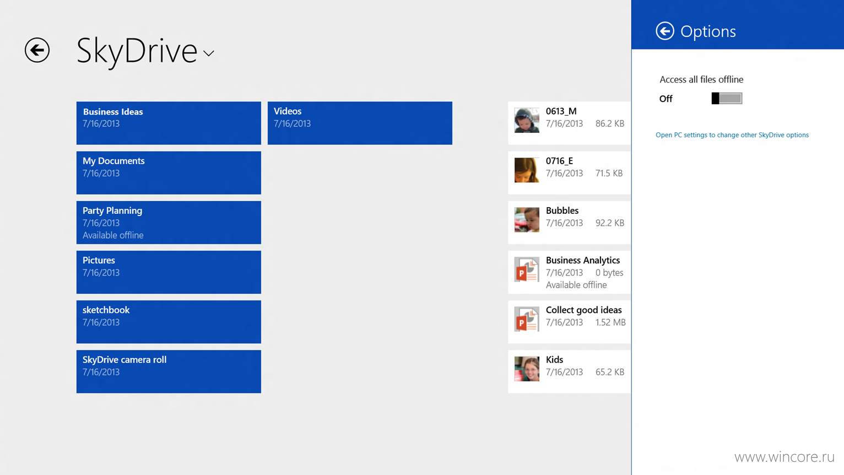This screenshot has width=844, height=475.
Task: Open the Pictures folder tile
Action: pos(169,272)
